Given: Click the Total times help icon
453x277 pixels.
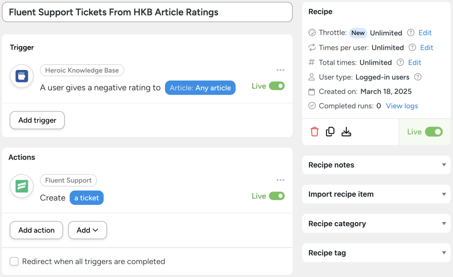Looking at the screenshot, I should tap(399, 62).
